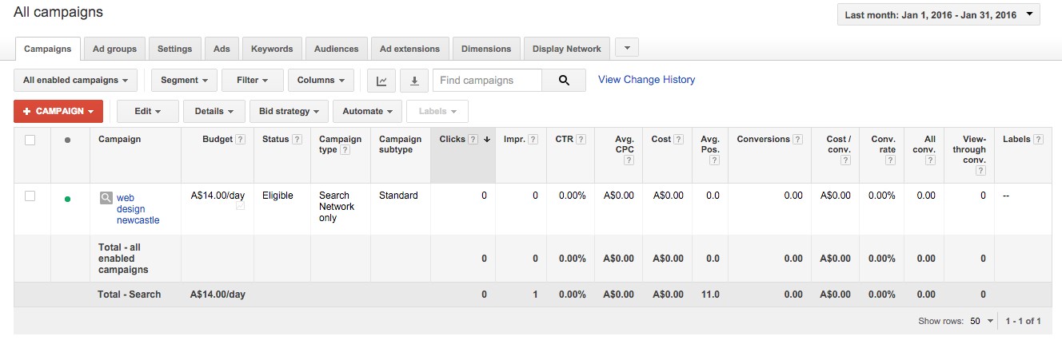Viewport: 1062px width, 352px height.
Task: Open Conversions column help icon
Action: [798, 140]
